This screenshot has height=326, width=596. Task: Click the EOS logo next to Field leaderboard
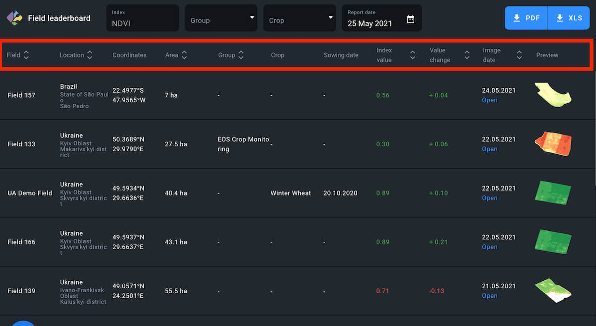14,18
